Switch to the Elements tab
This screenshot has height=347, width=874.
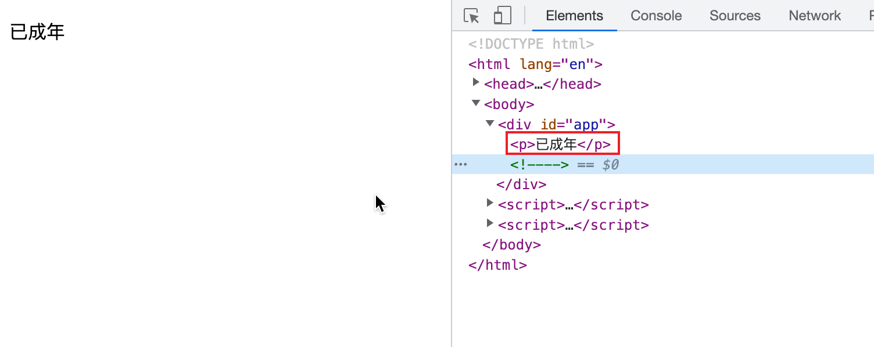click(x=575, y=16)
